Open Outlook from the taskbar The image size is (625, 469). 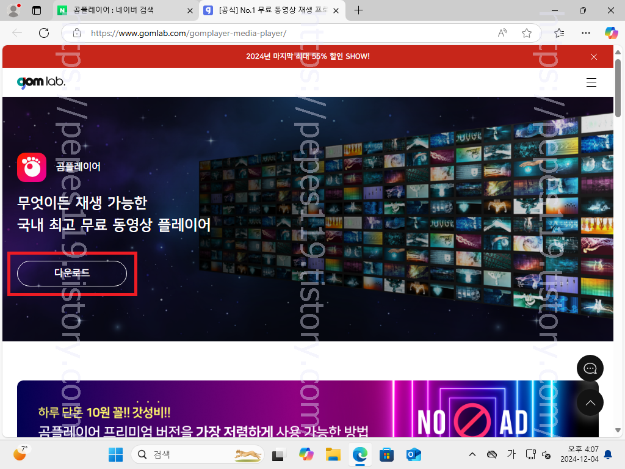[x=413, y=454]
